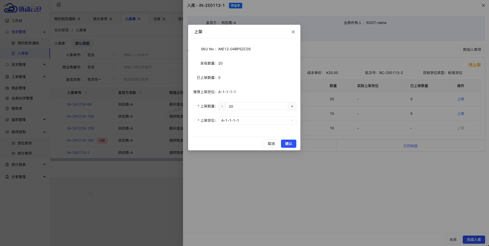Click the 取消 cancel button

[x=271, y=144]
